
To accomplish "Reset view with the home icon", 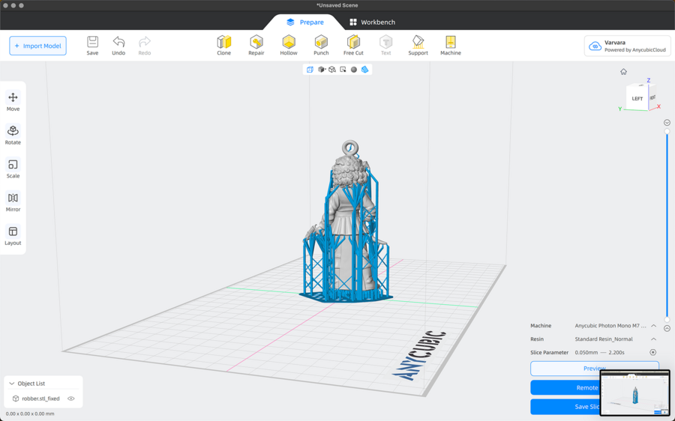I will [623, 72].
